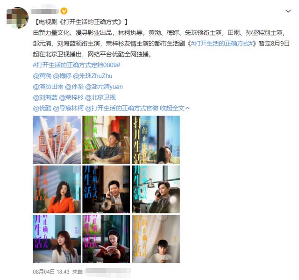Viewport: 299px width, 280px height.
Task: View poster of woman reading a book
Action: (x=106, y=239)
